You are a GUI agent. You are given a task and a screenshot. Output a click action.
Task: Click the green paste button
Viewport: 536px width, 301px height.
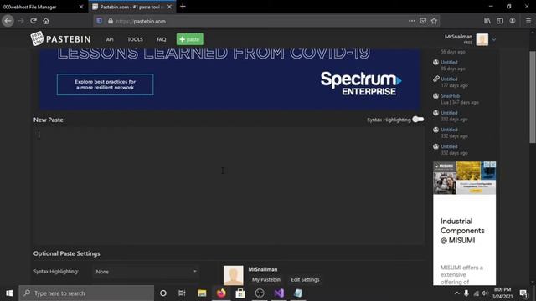point(190,39)
